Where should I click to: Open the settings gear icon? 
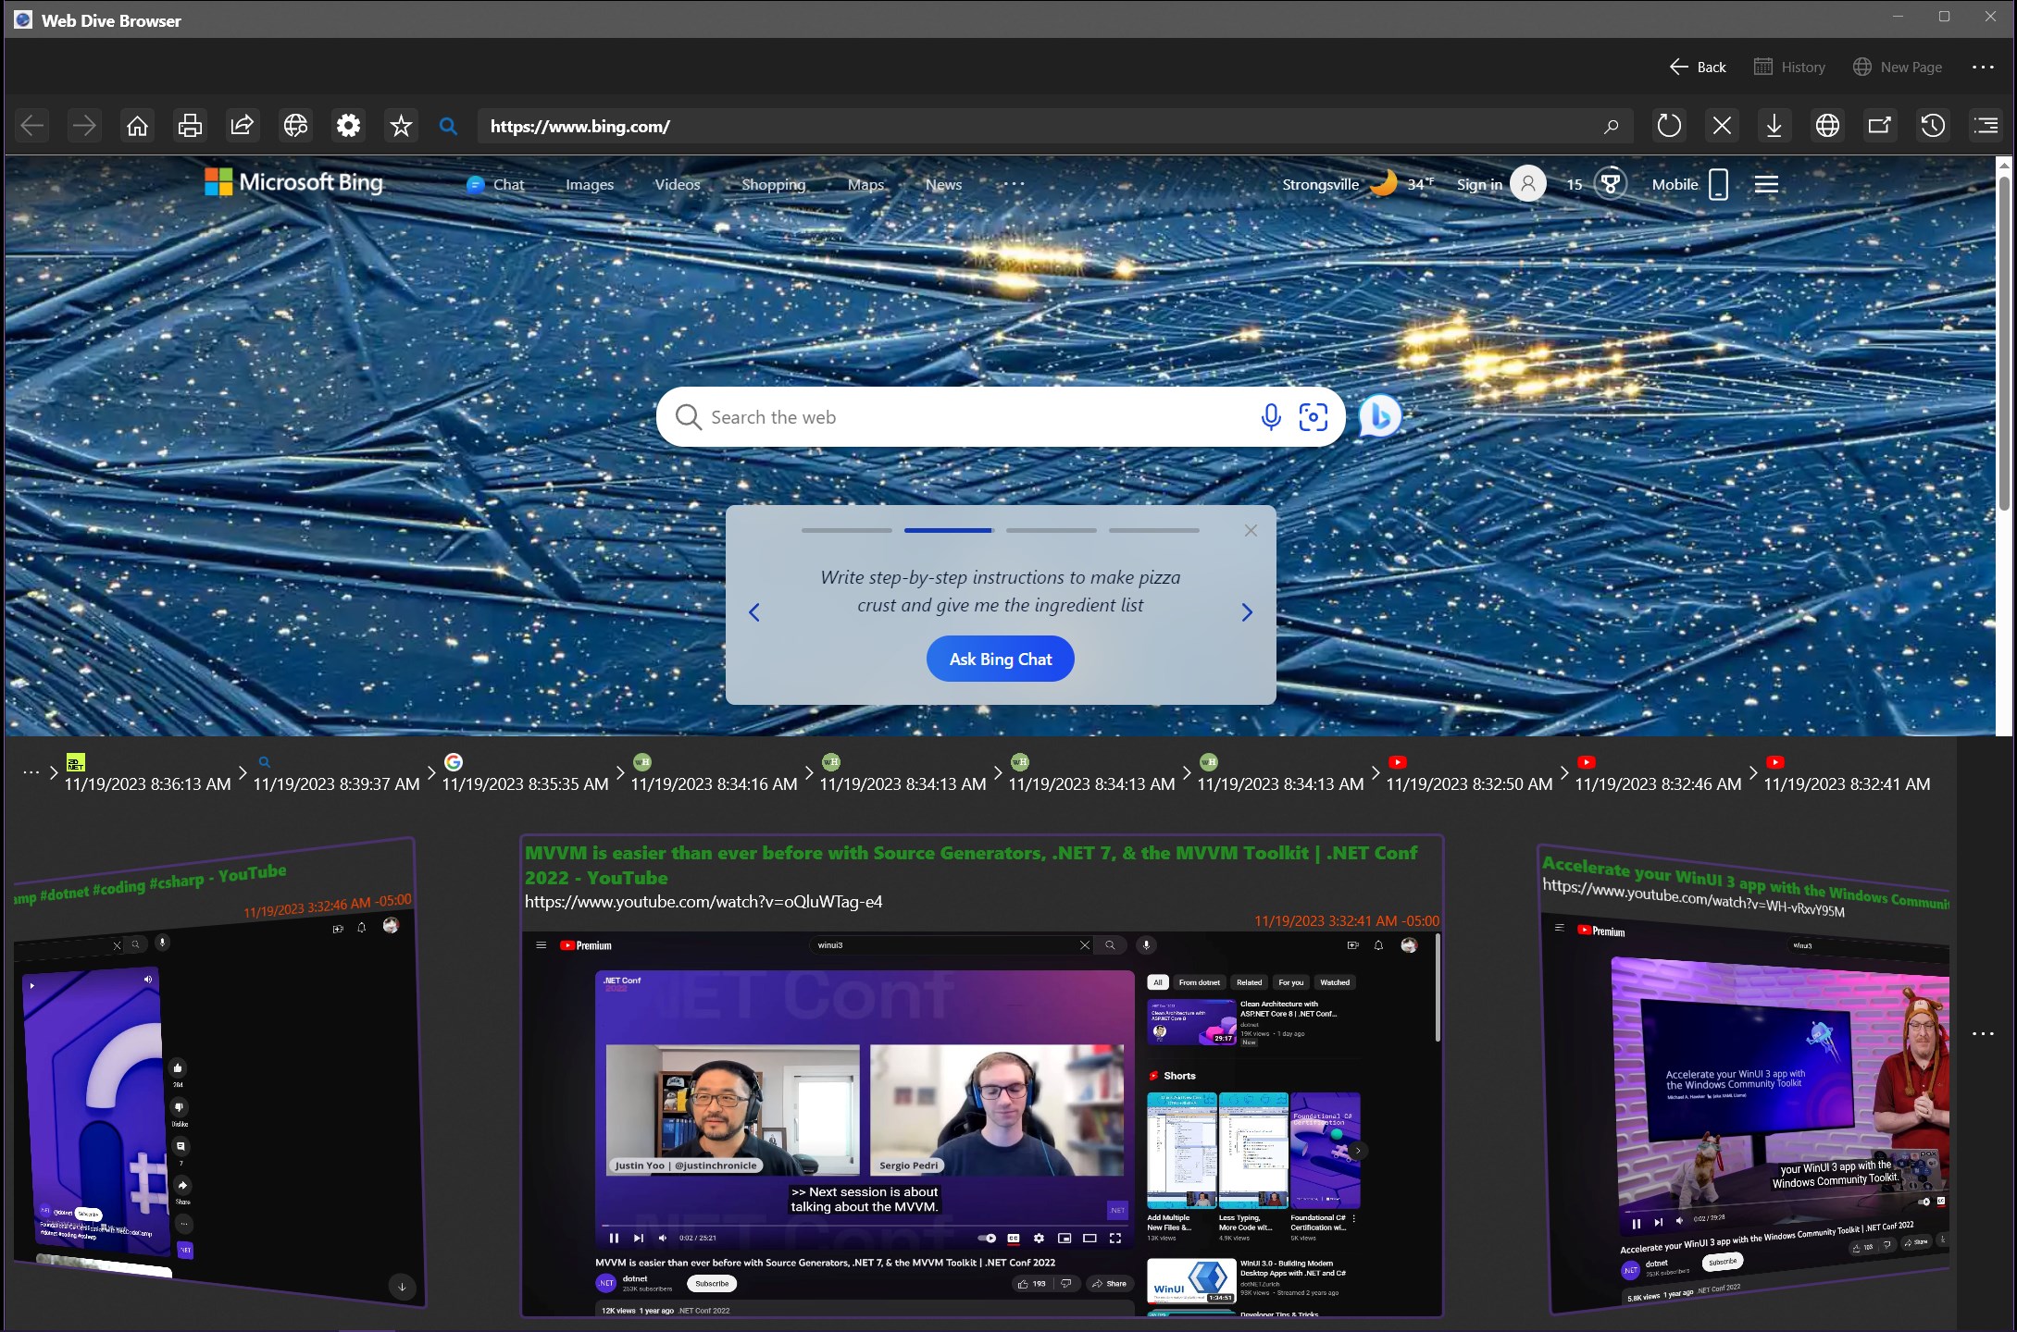click(x=348, y=126)
